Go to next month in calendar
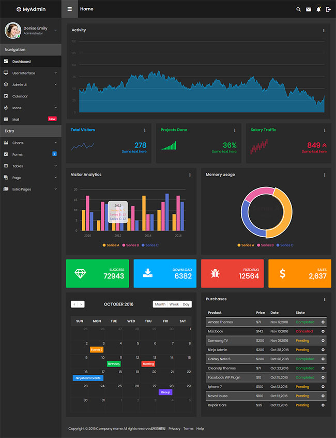This screenshot has height=438, width=336. click(x=81, y=304)
